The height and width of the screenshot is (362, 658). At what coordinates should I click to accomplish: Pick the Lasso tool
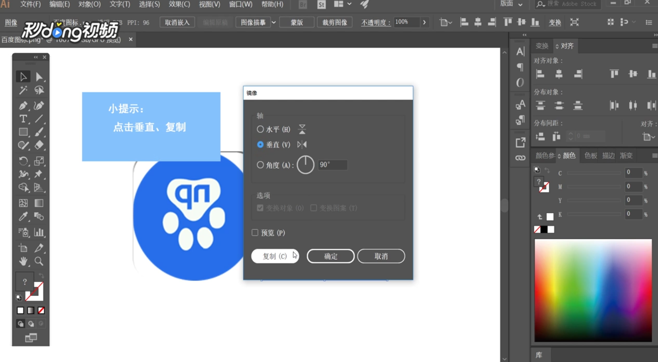click(x=39, y=90)
